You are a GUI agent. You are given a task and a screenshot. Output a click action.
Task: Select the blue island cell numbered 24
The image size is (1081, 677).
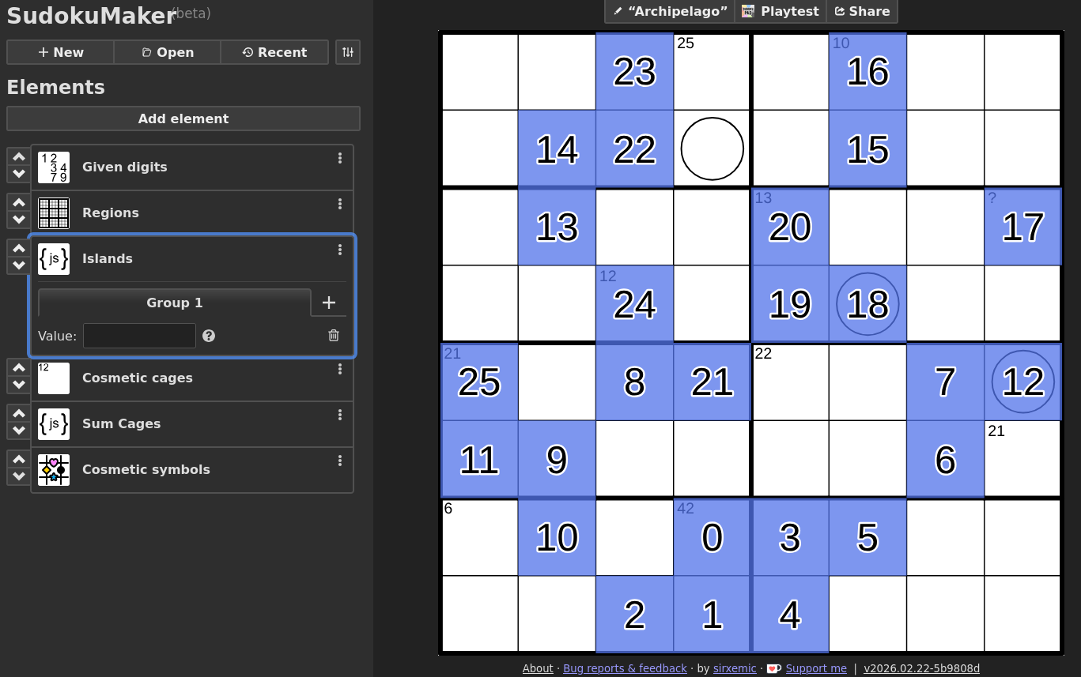click(x=634, y=305)
